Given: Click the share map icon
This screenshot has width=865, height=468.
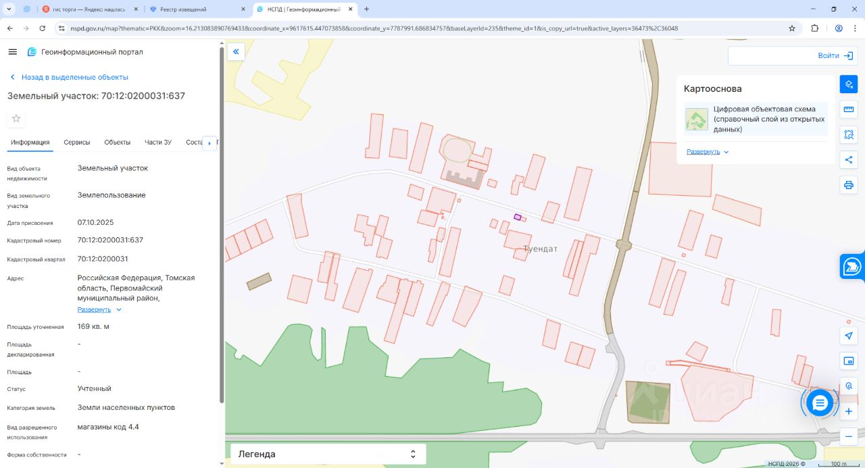Looking at the screenshot, I should tap(849, 160).
